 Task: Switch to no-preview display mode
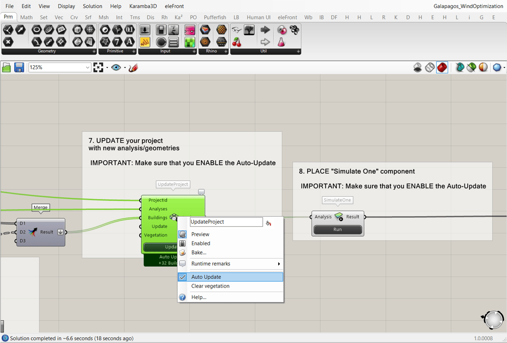point(417,67)
